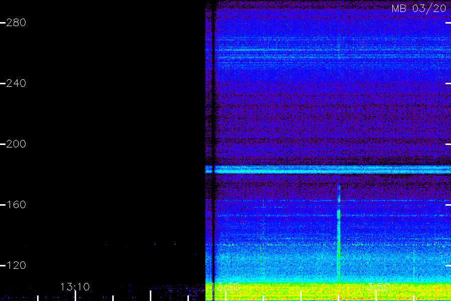451x301 pixels.
Task: Click the 200 frequency axis label
Action: [x=16, y=144]
